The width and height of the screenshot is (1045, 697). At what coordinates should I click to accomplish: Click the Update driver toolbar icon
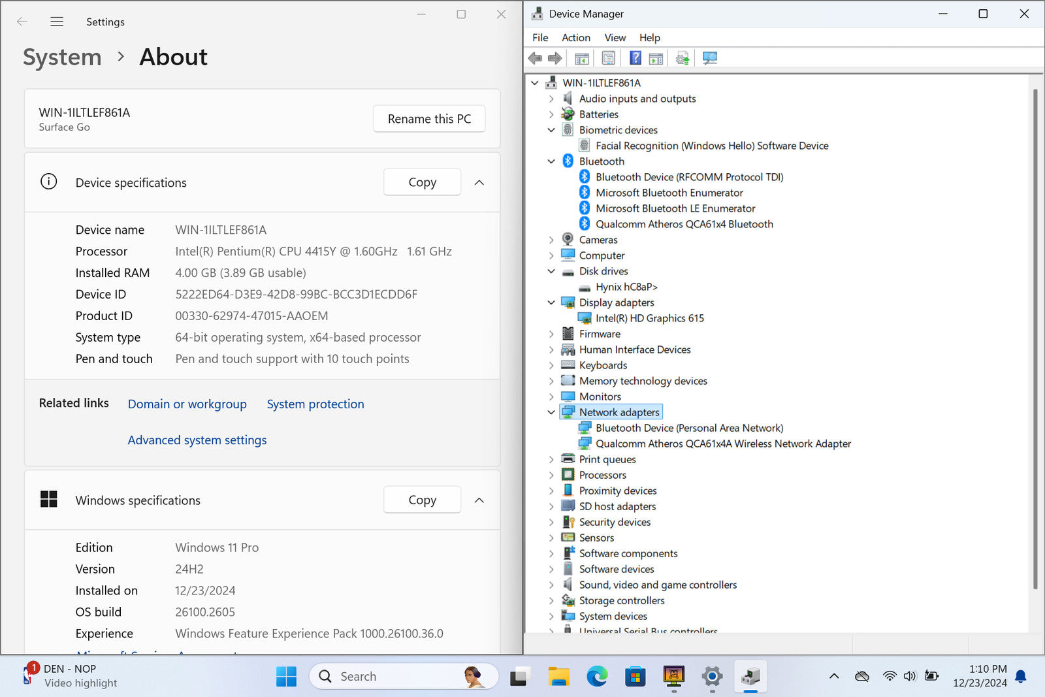coord(683,58)
